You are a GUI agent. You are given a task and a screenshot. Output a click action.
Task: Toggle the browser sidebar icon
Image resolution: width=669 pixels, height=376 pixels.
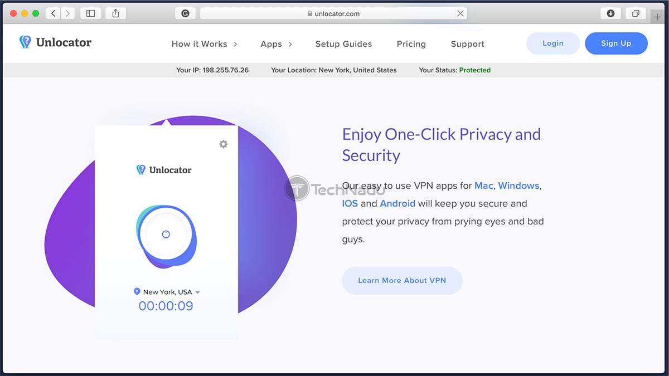coord(90,13)
